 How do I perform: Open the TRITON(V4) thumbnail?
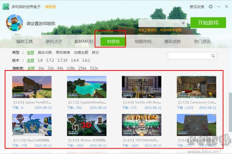(142, 125)
